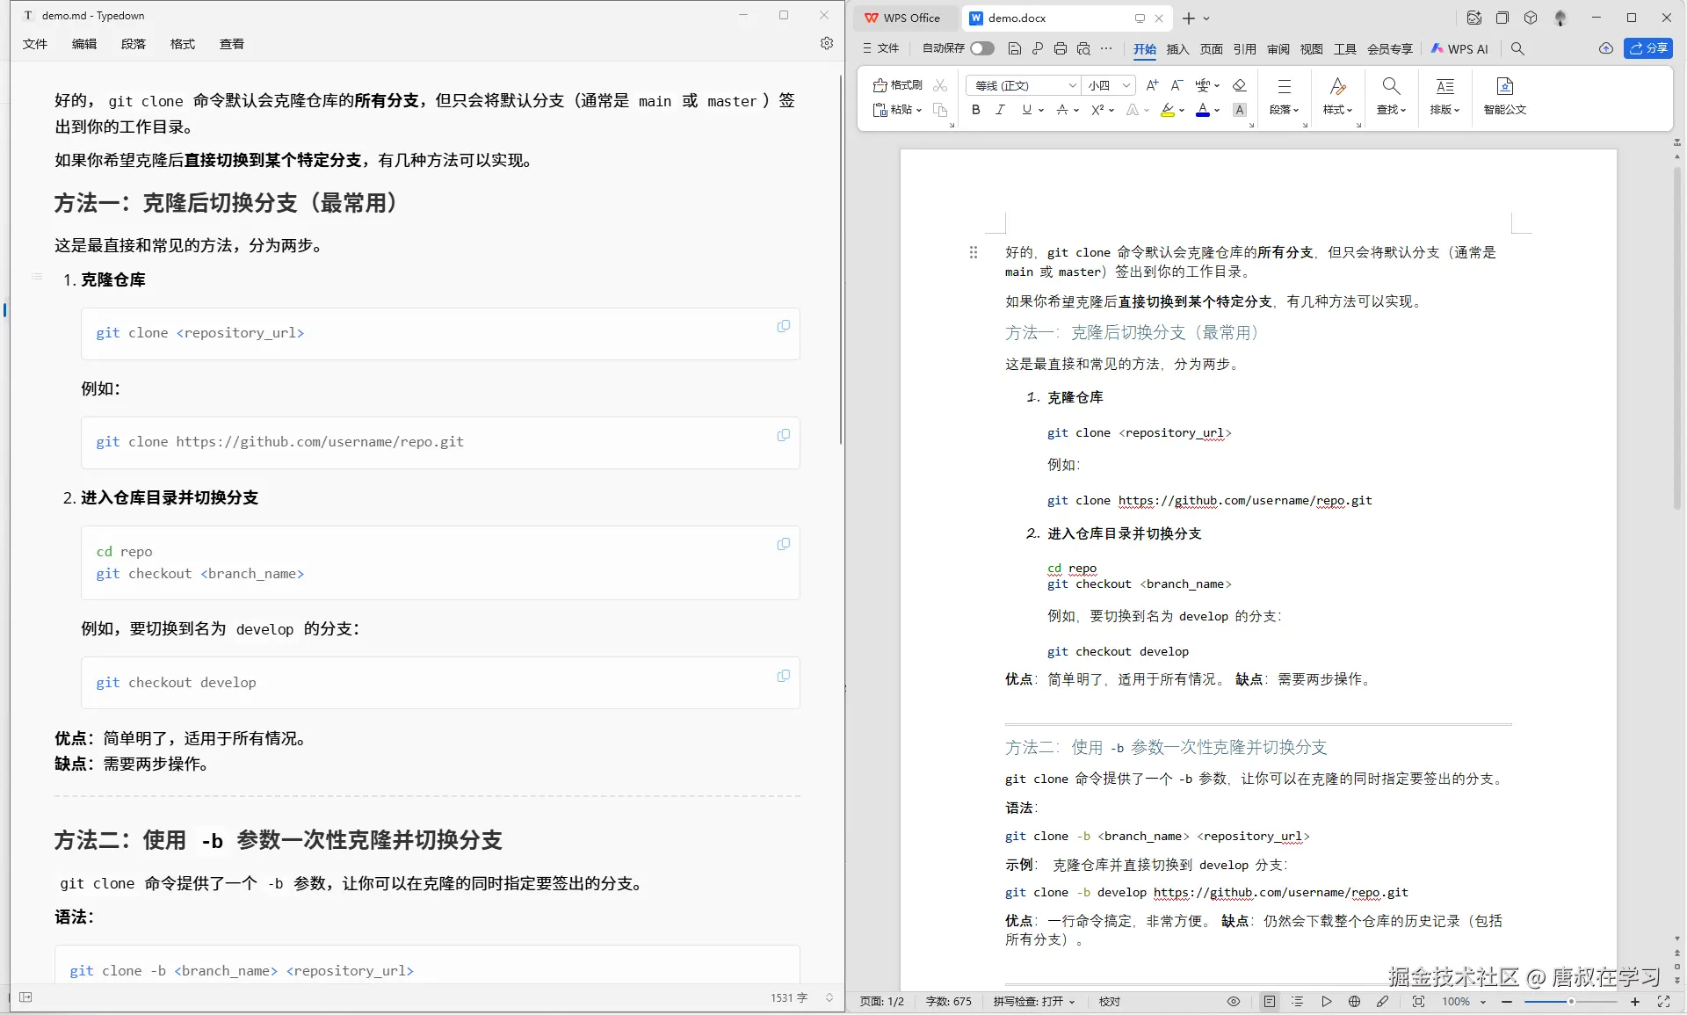
Task: Click the clear formatting eraser icon
Action: pos(1240,85)
